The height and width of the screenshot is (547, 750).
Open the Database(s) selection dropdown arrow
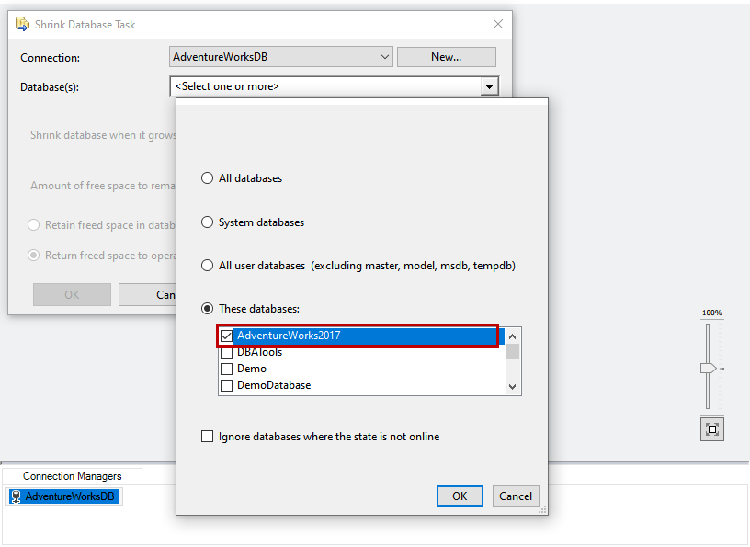point(489,86)
